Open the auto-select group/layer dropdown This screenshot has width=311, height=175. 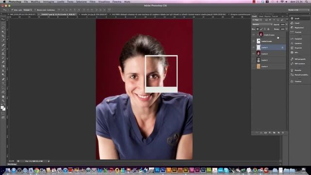28,10
